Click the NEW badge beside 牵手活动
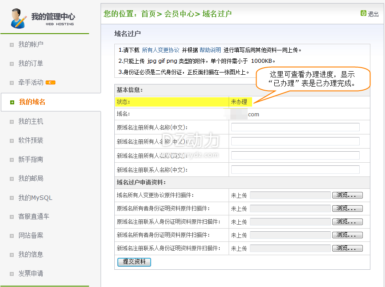The height and width of the screenshot is (287, 385). coord(51,83)
